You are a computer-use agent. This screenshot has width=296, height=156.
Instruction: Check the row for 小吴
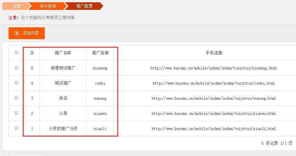coord(16,113)
